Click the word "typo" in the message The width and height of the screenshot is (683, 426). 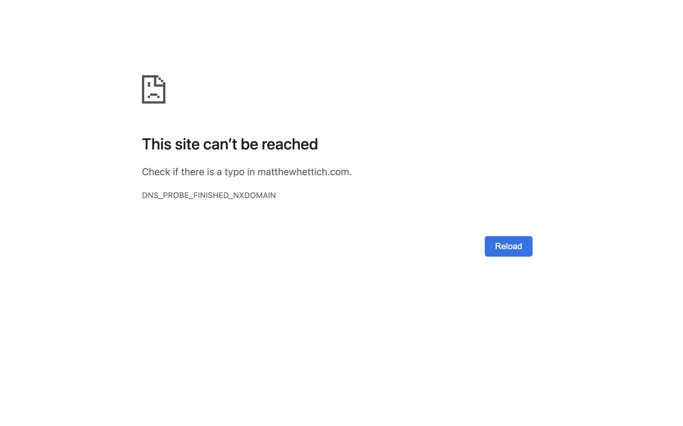pyautogui.click(x=234, y=172)
